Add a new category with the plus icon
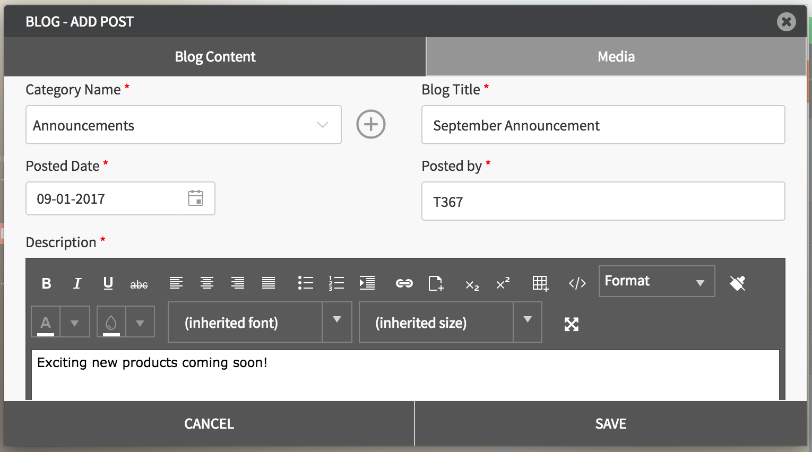812x452 pixels. point(371,125)
